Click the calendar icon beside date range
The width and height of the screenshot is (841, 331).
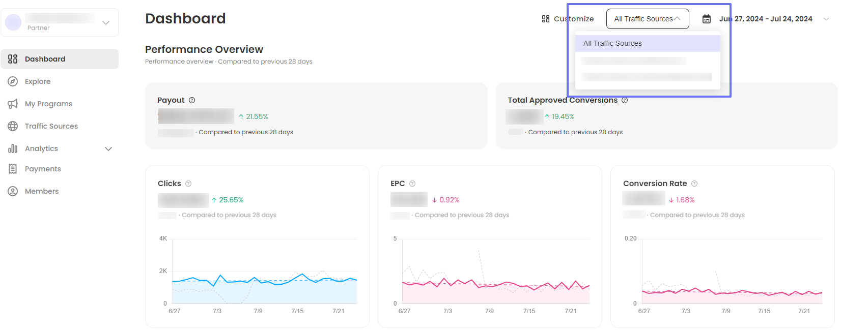(707, 19)
